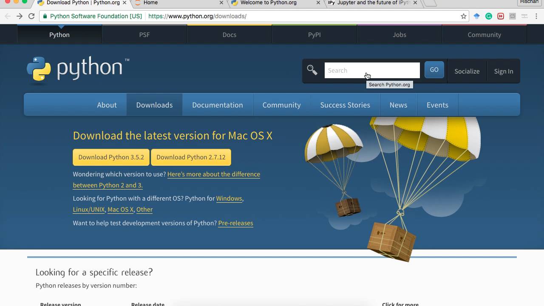Open the Community main menu in blue bar
544x306 pixels.
pyautogui.click(x=281, y=105)
